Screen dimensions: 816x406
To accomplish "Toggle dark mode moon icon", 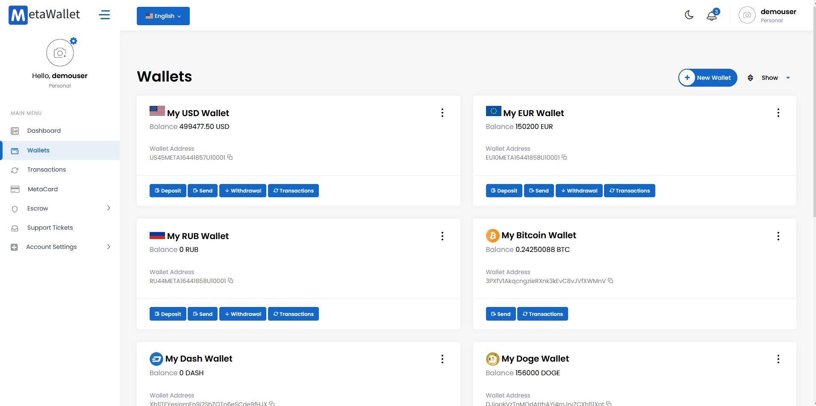I will point(689,15).
